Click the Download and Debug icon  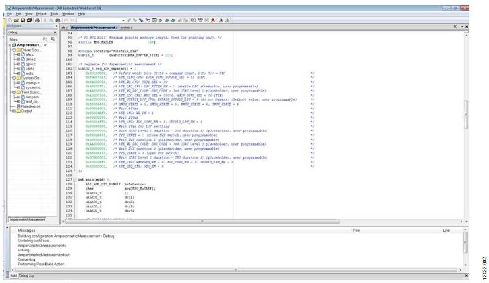click(x=221, y=21)
